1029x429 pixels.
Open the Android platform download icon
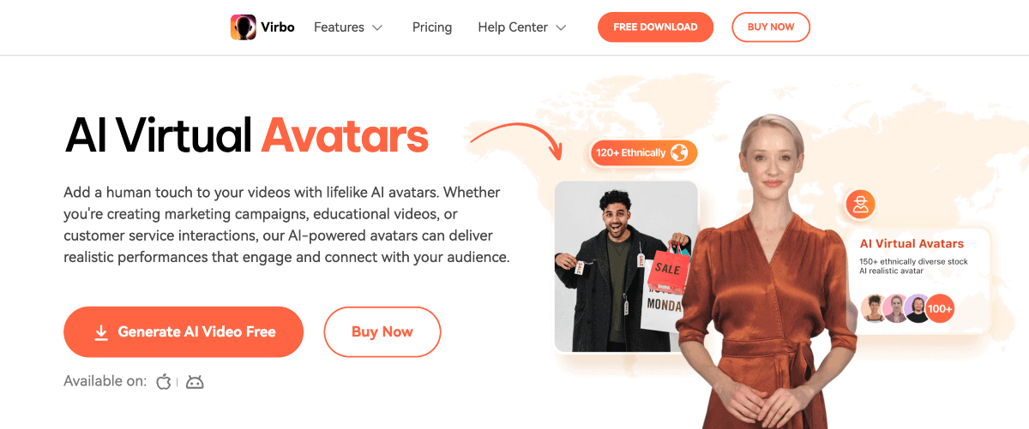(195, 382)
